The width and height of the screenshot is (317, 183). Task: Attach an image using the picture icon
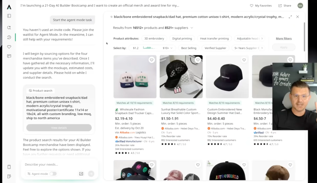(81, 174)
